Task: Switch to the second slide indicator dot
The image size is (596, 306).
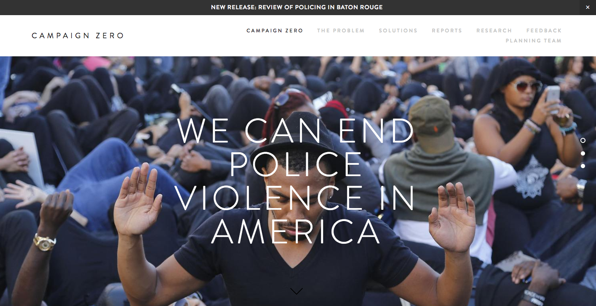Action: click(583, 153)
